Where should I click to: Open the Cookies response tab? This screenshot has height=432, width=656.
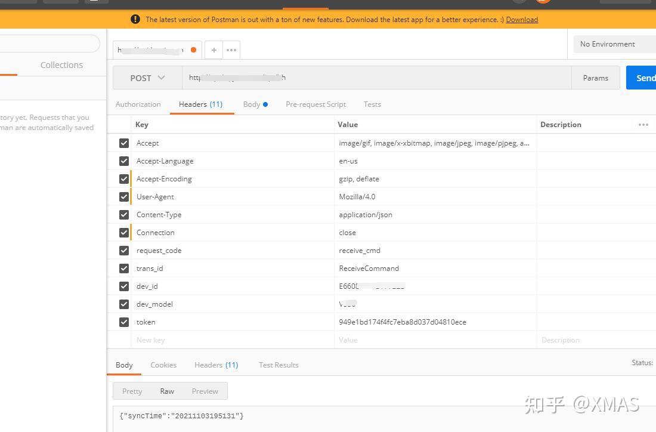point(163,365)
